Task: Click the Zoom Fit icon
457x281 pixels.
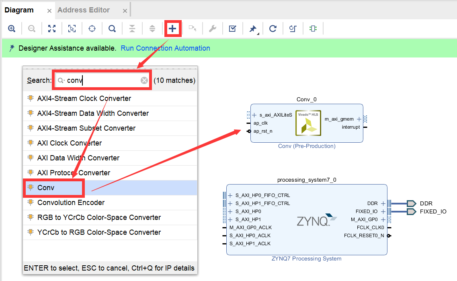Action: pos(52,29)
